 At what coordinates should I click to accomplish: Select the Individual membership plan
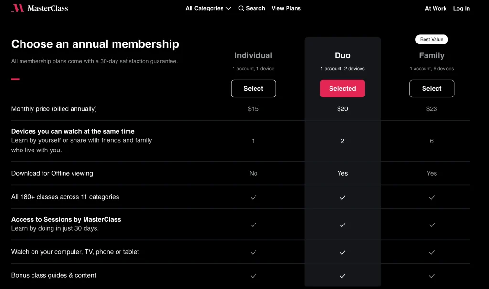[x=253, y=88]
